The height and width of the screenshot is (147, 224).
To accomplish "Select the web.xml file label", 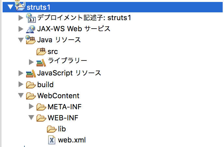I will click(72, 140).
